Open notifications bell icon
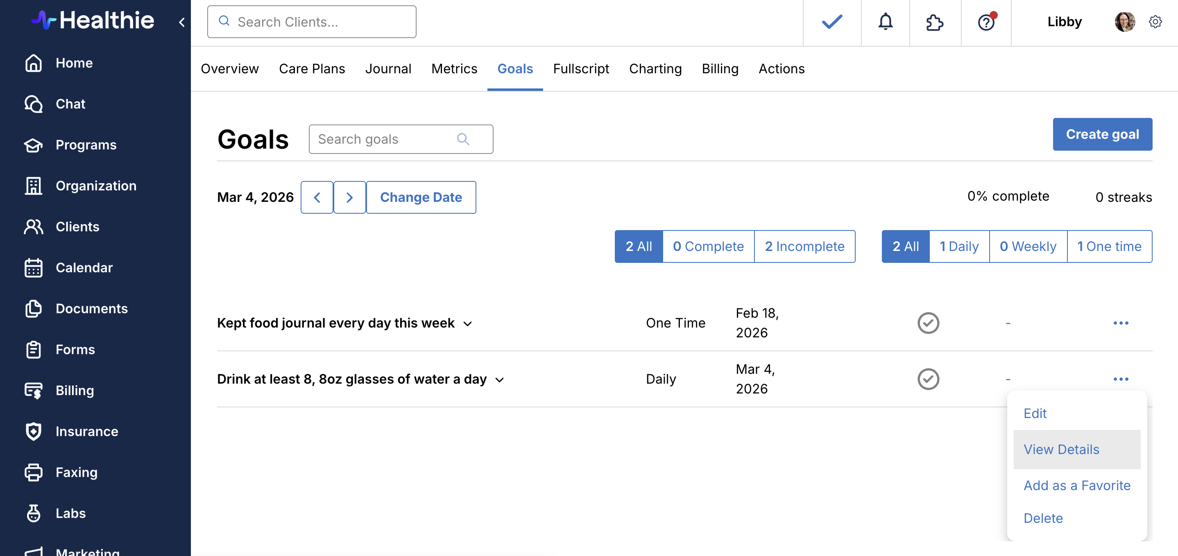 [885, 21]
